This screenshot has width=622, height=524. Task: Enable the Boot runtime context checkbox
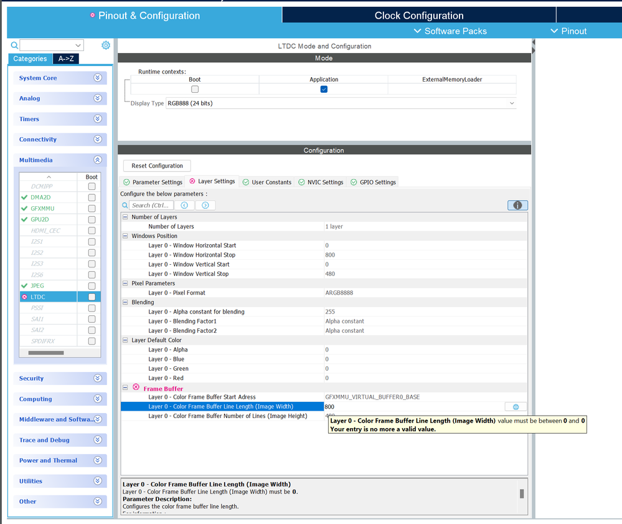tap(195, 89)
